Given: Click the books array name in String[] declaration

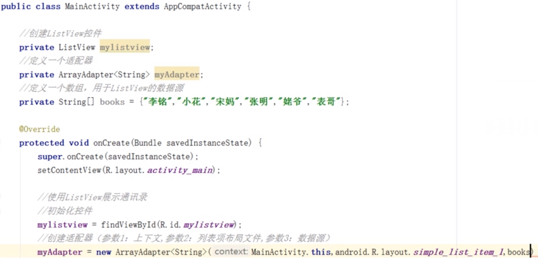Looking at the screenshot, I should [112, 102].
